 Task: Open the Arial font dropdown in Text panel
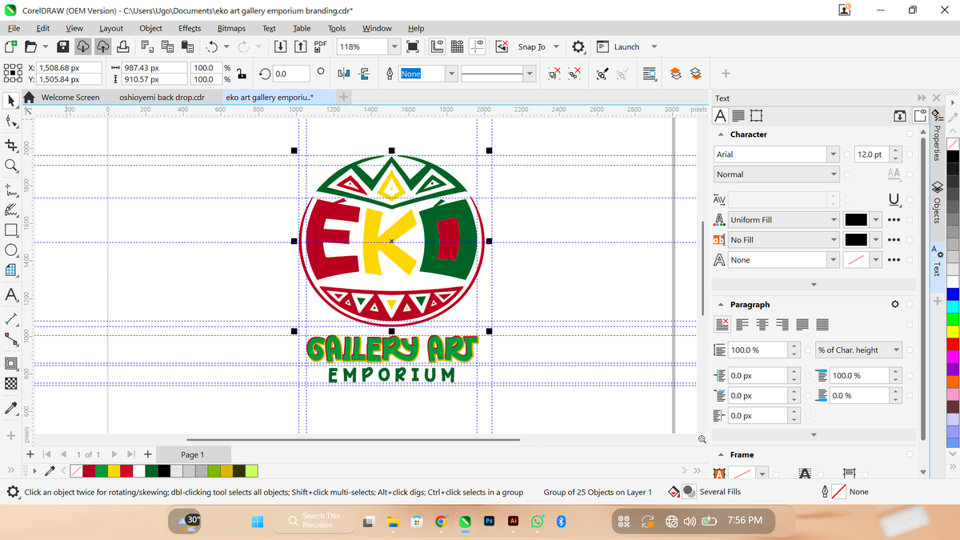[x=834, y=154]
